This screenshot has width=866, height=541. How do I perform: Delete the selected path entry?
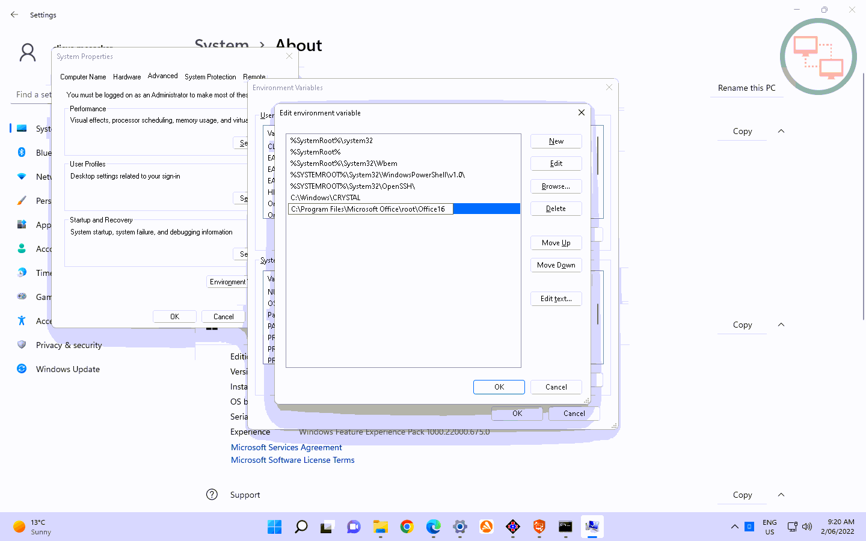(556, 209)
